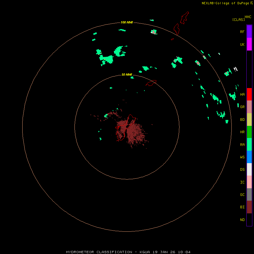Select the GR pink-brown legend swatch
The width and height of the screenshot is (254, 254).
tap(249, 107)
